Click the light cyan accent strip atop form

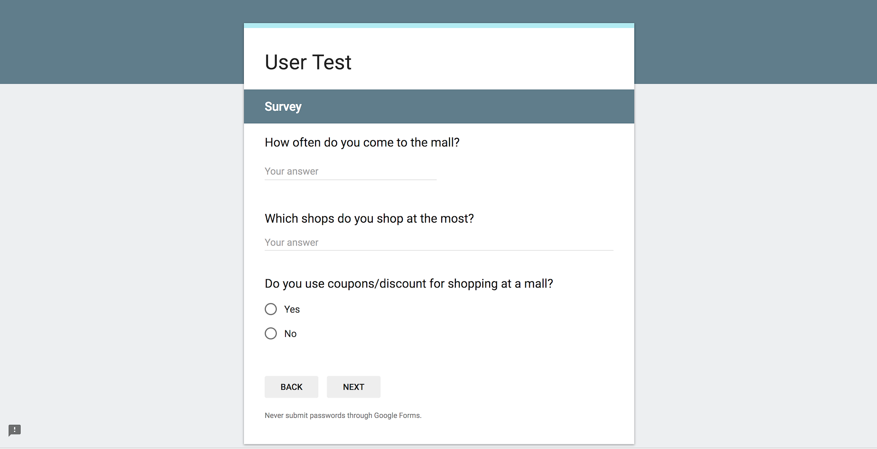click(x=438, y=26)
